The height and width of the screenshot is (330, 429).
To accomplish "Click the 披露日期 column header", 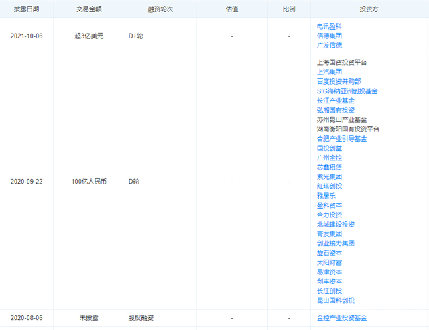I will pyautogui.click(x=27, y=9).
